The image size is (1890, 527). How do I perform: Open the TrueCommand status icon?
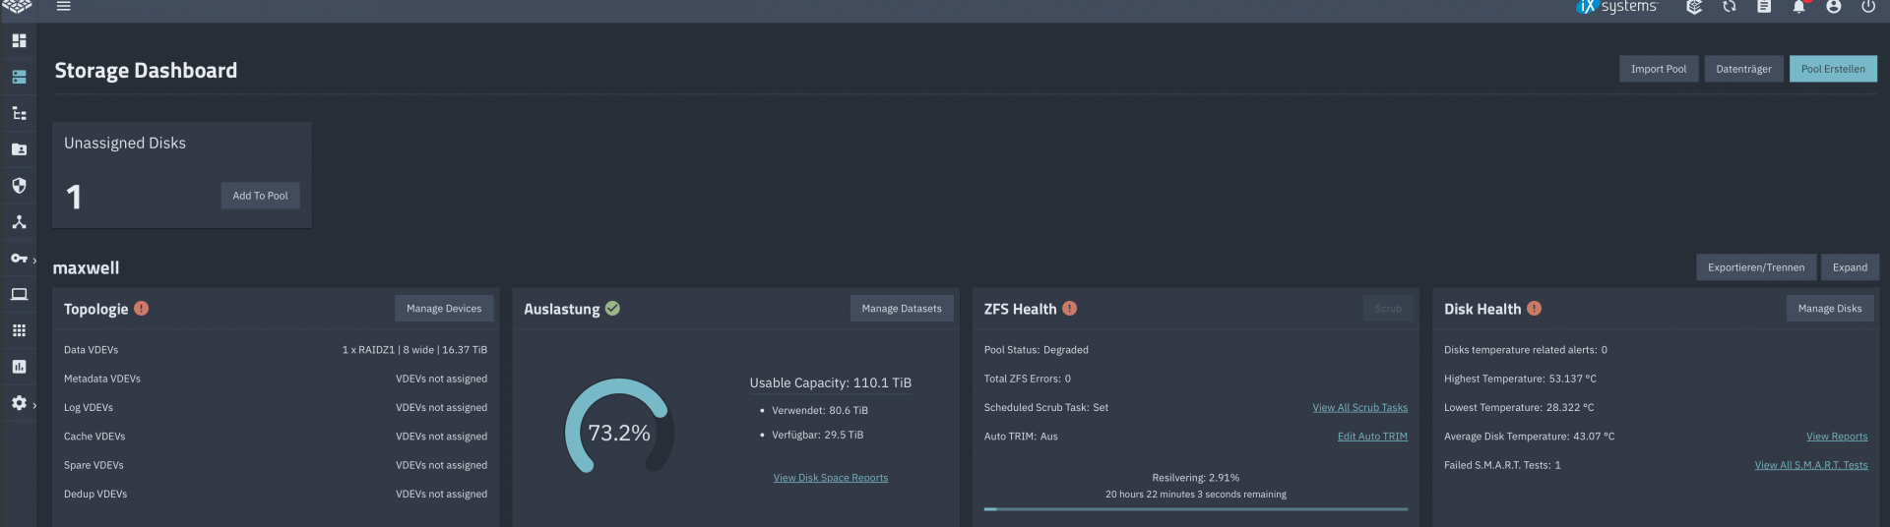click(1694, 7)
